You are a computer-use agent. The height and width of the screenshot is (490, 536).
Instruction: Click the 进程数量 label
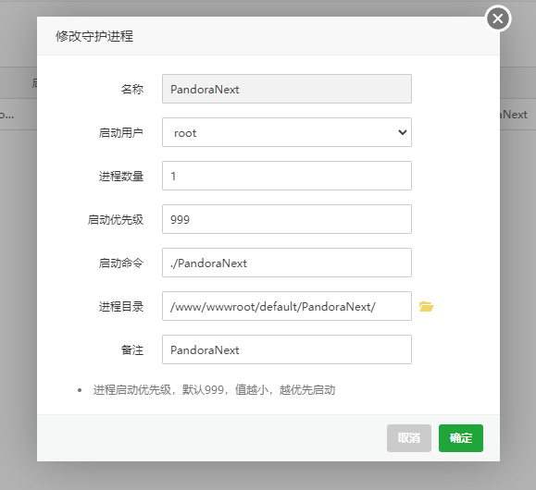[121, 177]
